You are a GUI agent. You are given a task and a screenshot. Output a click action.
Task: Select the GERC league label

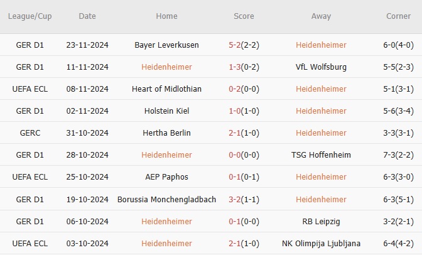30,133
